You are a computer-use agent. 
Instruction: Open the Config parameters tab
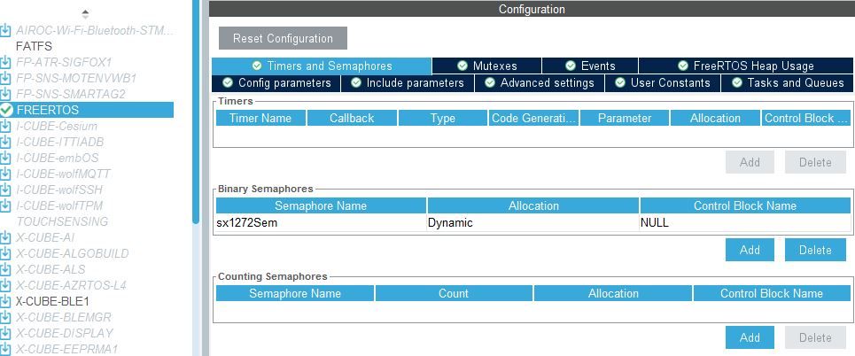click(276, 83)
